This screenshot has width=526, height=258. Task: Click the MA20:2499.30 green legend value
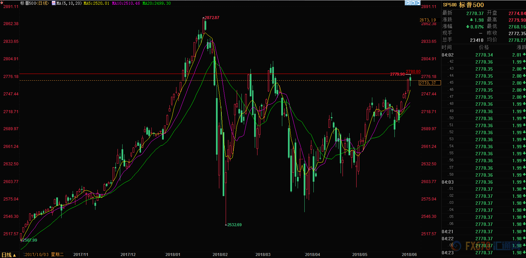157,3
